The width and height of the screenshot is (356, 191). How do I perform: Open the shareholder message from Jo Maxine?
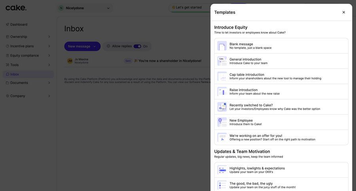click(x=168, y=61)
